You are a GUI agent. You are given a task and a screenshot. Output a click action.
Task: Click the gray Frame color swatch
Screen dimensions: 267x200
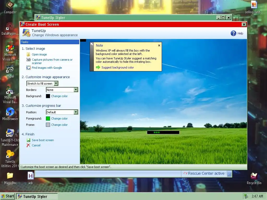pyautogui.click(x=48, y=125)
